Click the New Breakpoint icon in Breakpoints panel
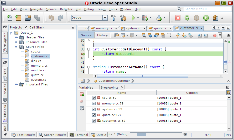The image size is (234, 140). (82, 94)
